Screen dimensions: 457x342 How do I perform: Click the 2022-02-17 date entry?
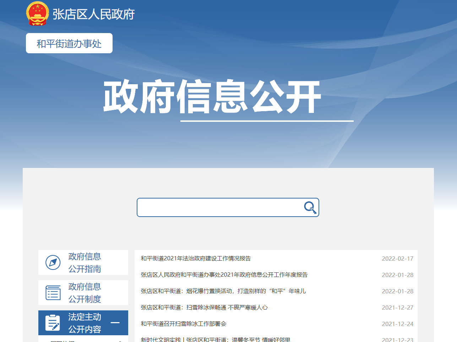point(397,259)
